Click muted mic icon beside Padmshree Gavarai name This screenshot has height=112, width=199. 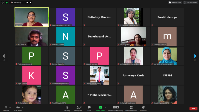click(16, 64)
